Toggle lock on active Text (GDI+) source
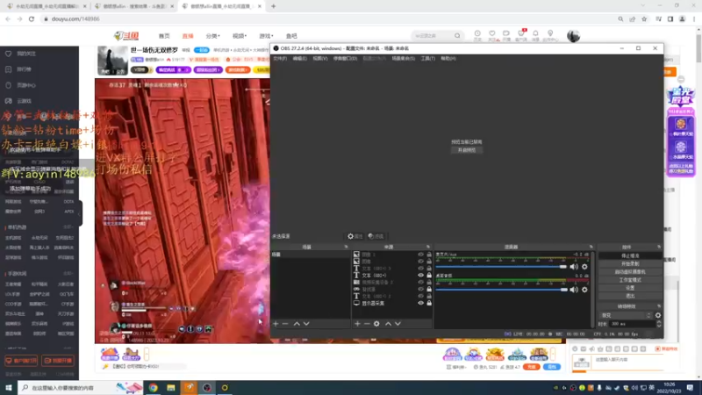This screenshot has width=702, height=395. click(x=429, y=276)
